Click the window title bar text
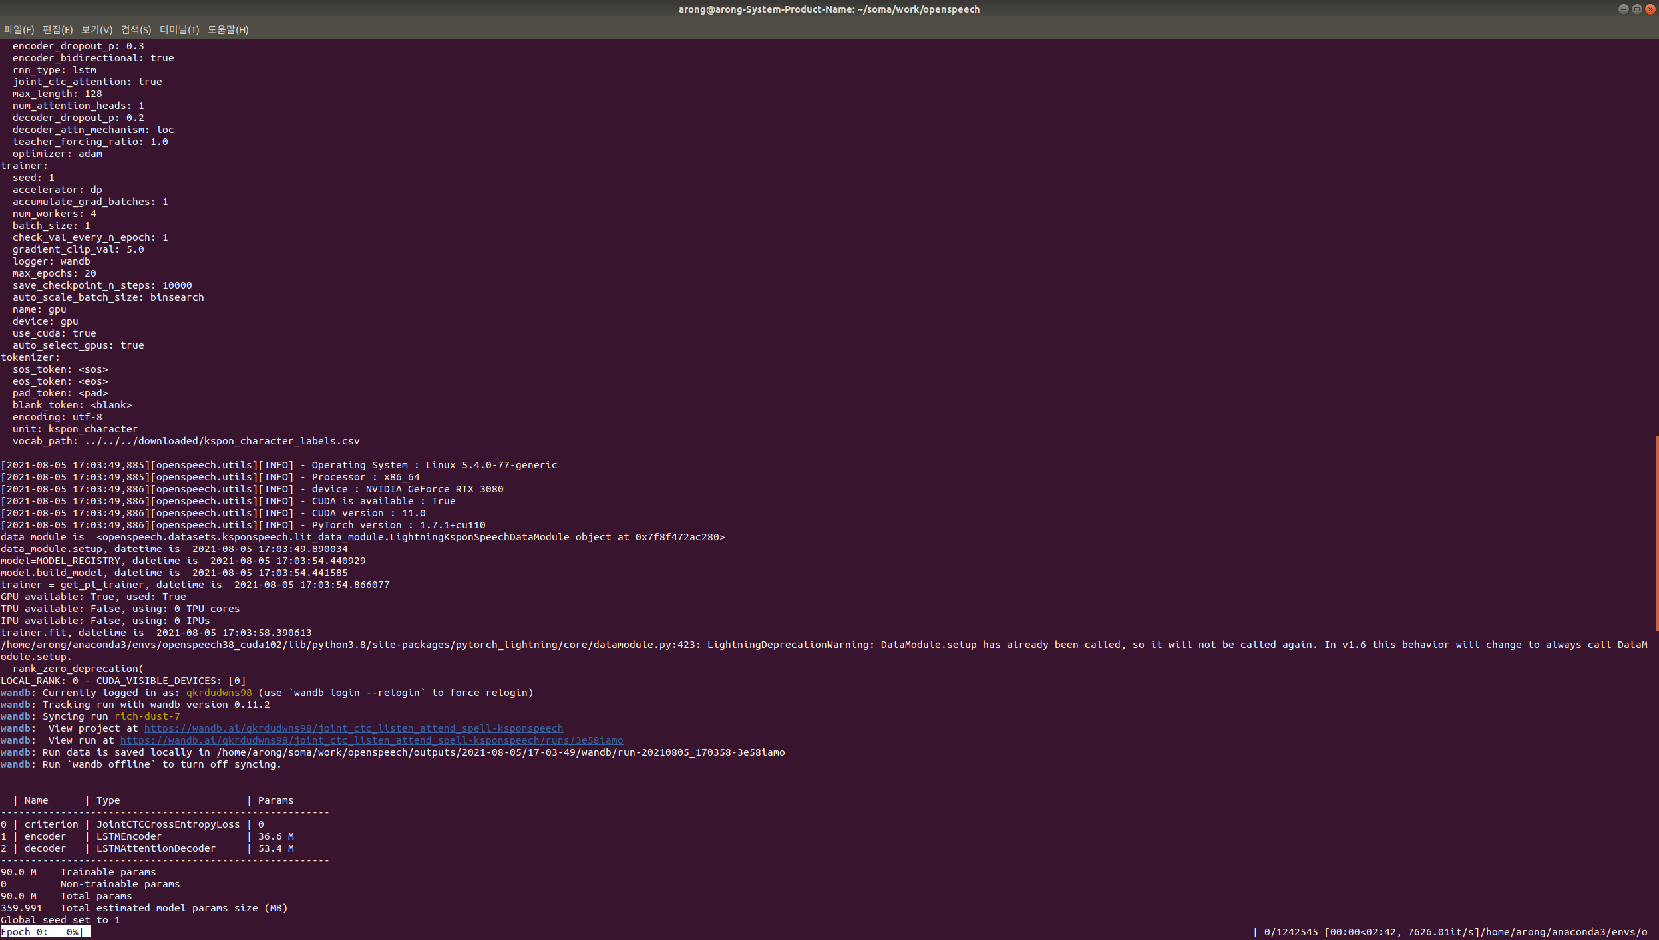The image size is (1659, 940). (x=829, y=9)
